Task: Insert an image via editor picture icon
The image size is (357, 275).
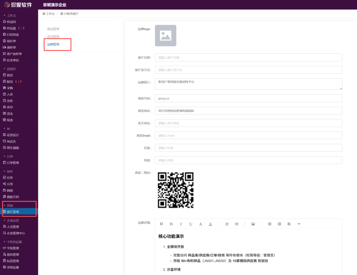Action: click(x=253, y=224)
